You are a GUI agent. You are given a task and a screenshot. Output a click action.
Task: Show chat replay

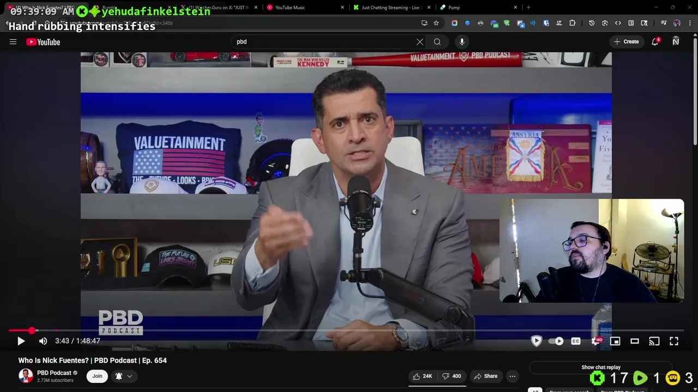pyautogui.click(x=601, y=367)
